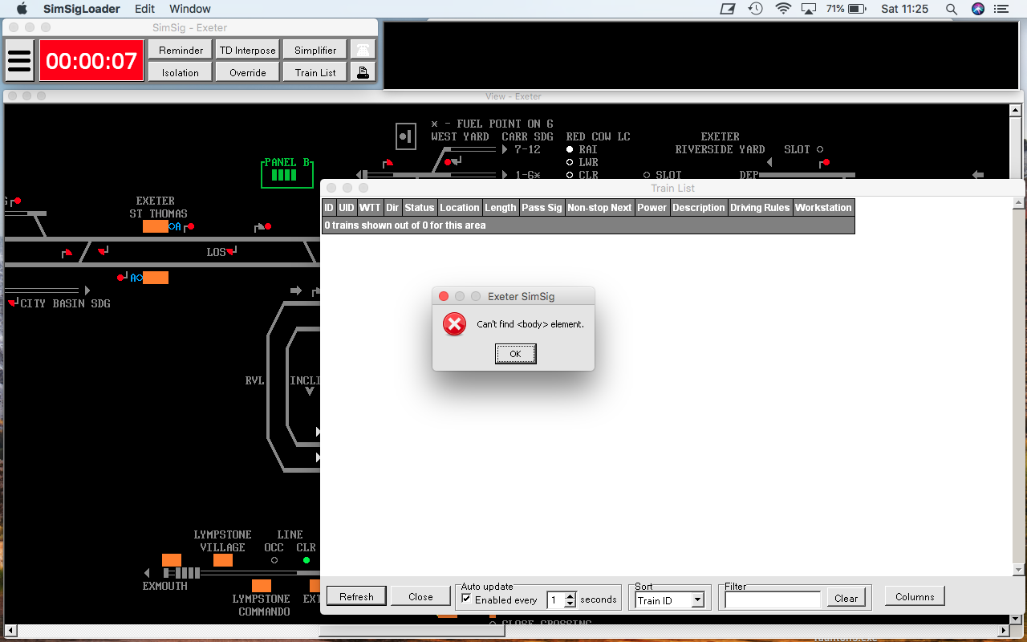Screen dimensions: 1027x642
Task: Sort by Location column header
Action: [x=459, y=207]
